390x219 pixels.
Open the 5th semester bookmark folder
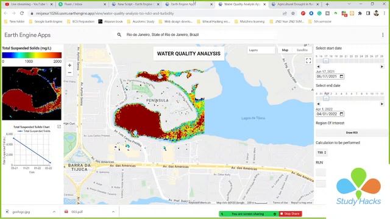tap(320, 22)
